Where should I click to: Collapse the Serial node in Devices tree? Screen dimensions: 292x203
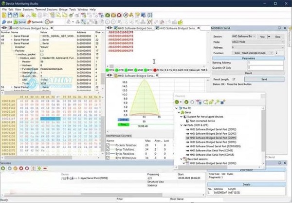179,112
